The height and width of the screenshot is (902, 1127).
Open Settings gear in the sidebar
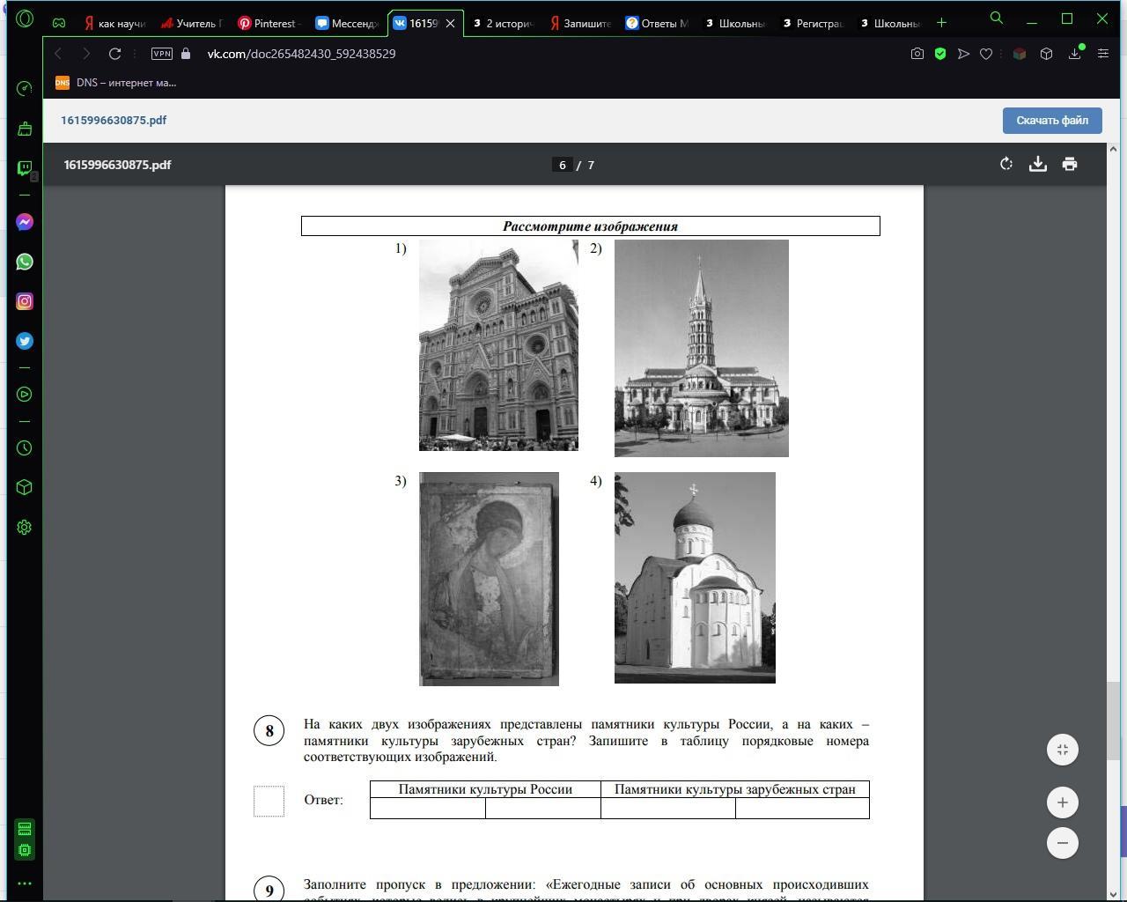25,527
